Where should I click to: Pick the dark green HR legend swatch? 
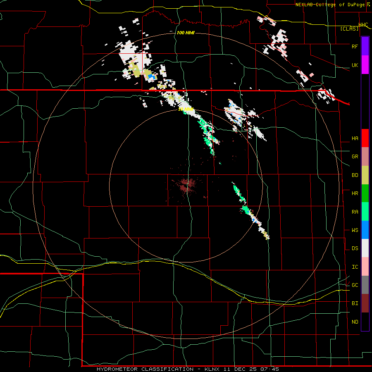tap(365, 193)
